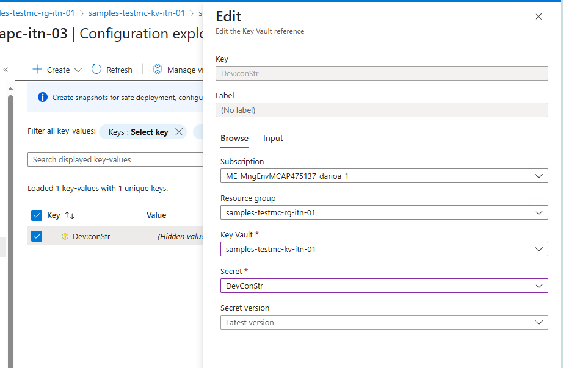Choose a different Secret from dropdown
This screenshot has height=368, width=563.
coord(383,286)
